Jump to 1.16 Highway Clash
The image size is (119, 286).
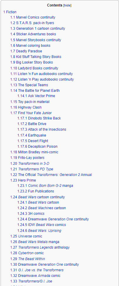tap(26, 107)
